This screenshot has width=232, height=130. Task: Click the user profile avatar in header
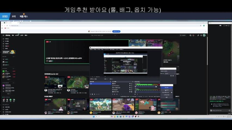204,35
